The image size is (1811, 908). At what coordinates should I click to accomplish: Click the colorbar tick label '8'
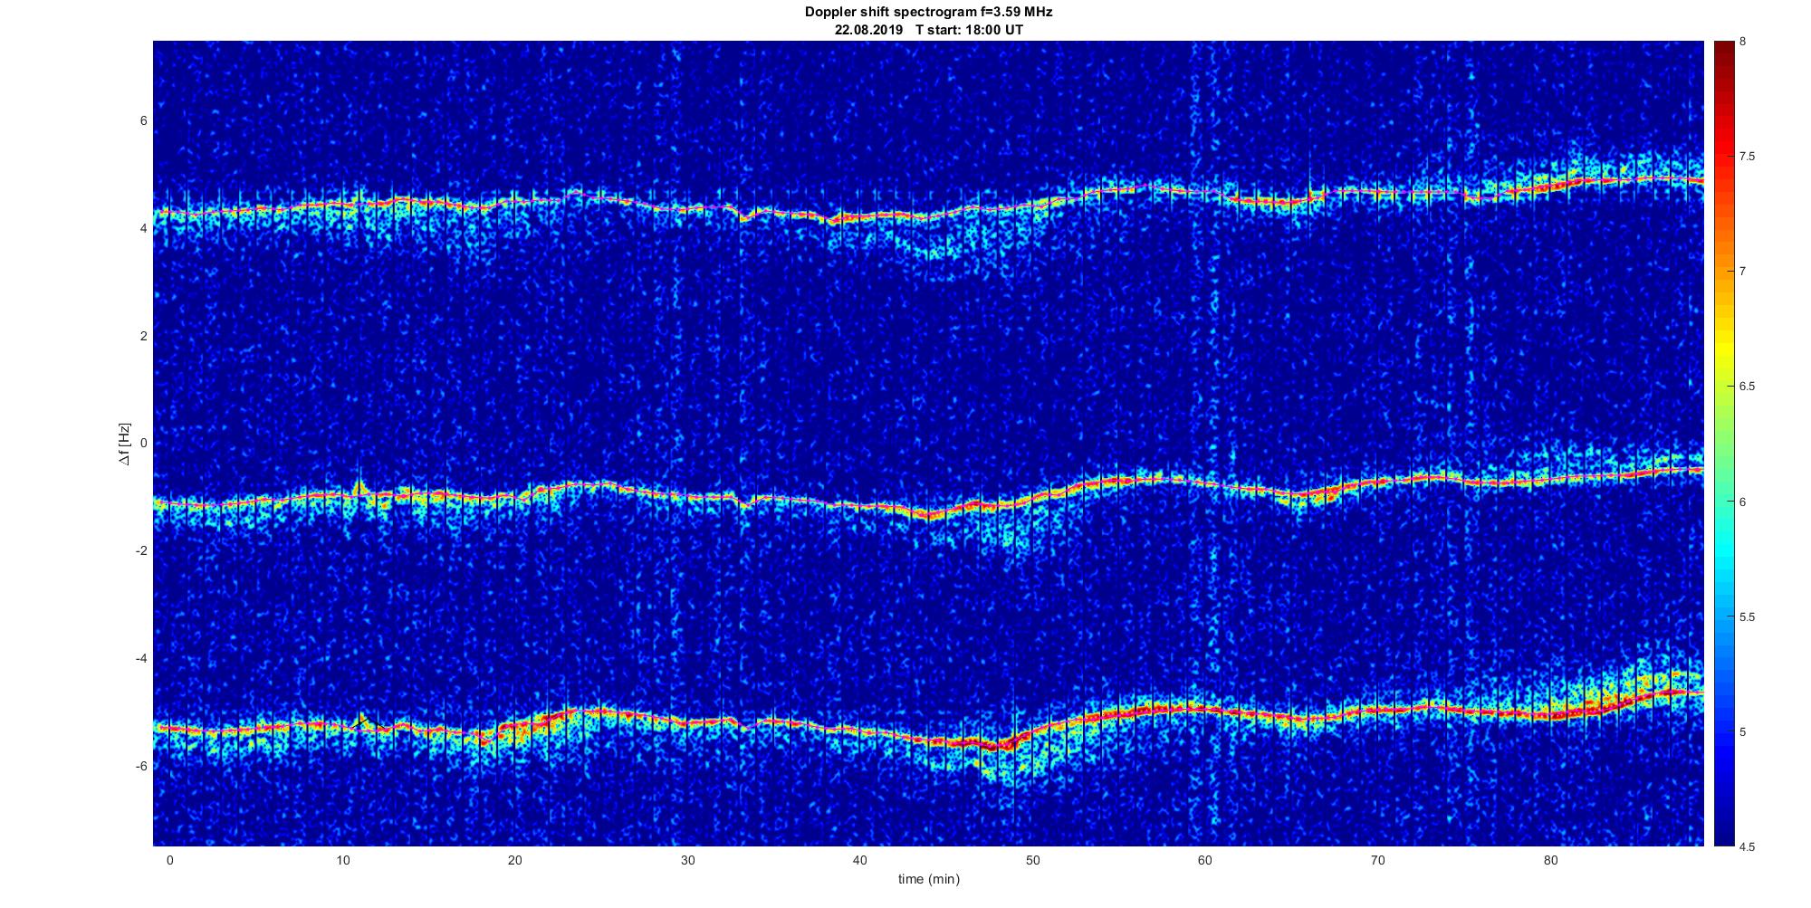click(1742, 42)
